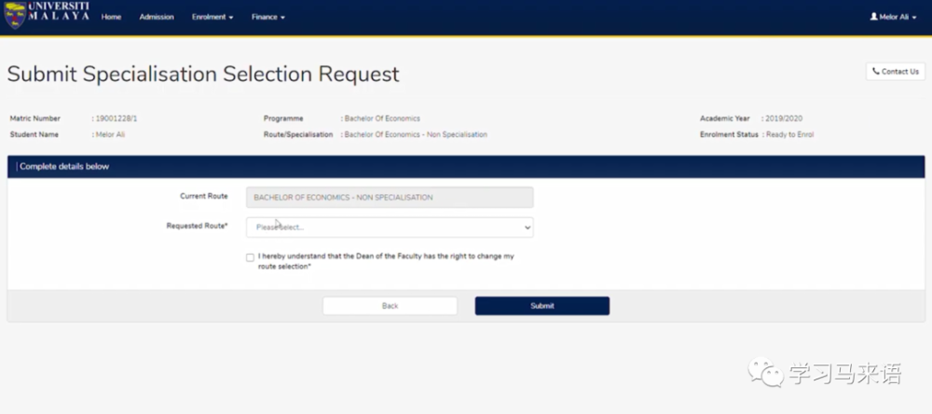The width and height of the screenshot is (932, 414).
Task: Submit the specialisation request
Action: (x=541, y=306)
